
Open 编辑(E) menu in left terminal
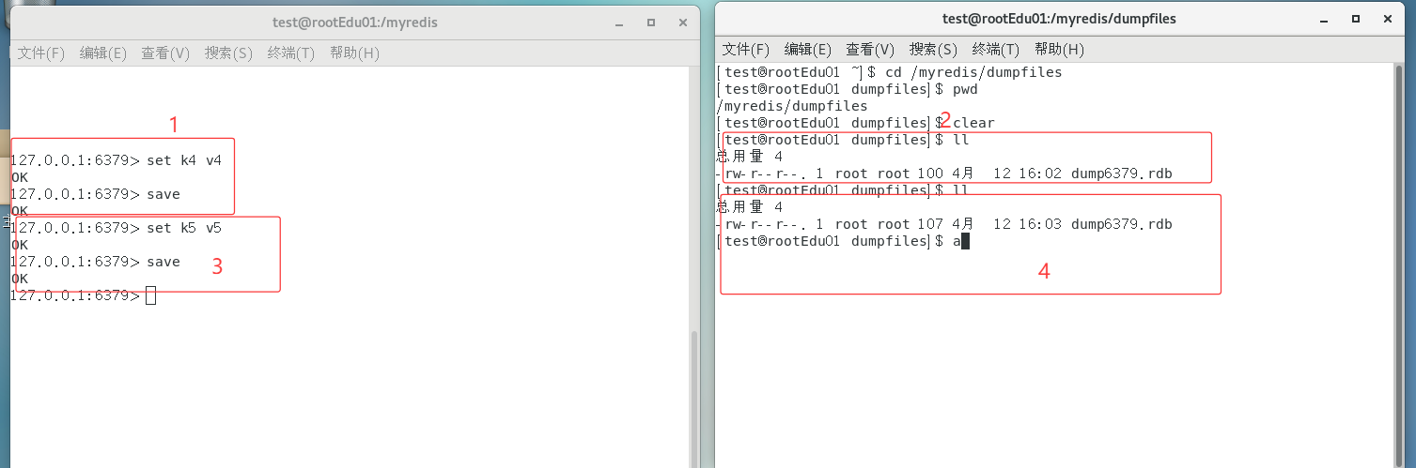[103, 53]
